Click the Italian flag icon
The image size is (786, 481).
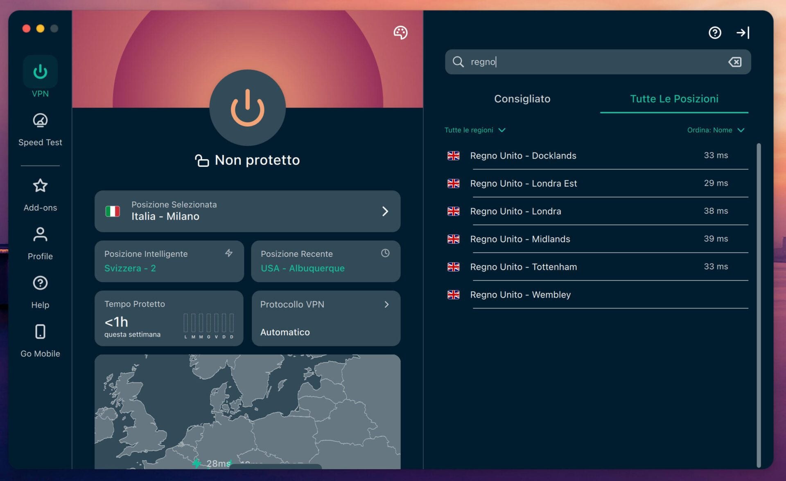(113, 211)
